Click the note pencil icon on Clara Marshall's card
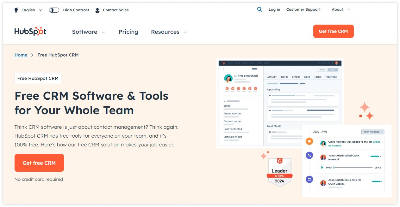 (227, 89)
